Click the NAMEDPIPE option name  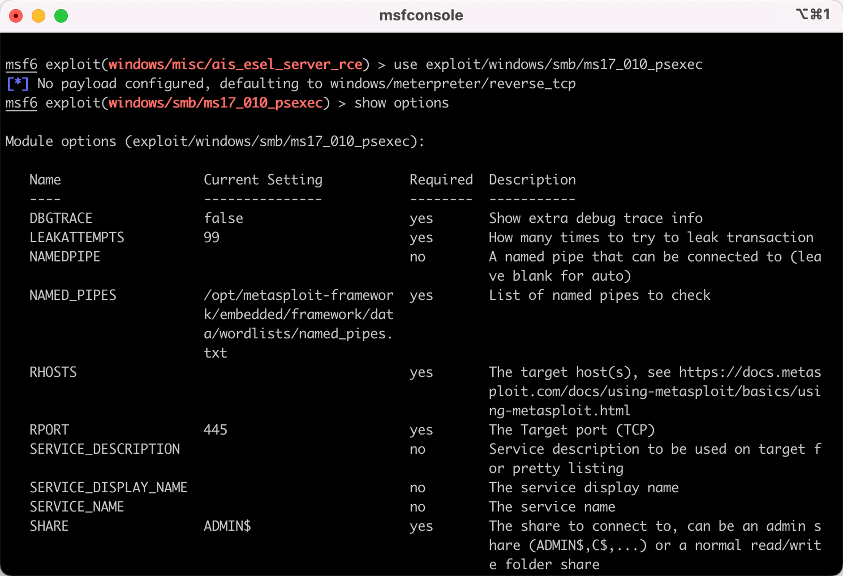(x=65, y=257)
